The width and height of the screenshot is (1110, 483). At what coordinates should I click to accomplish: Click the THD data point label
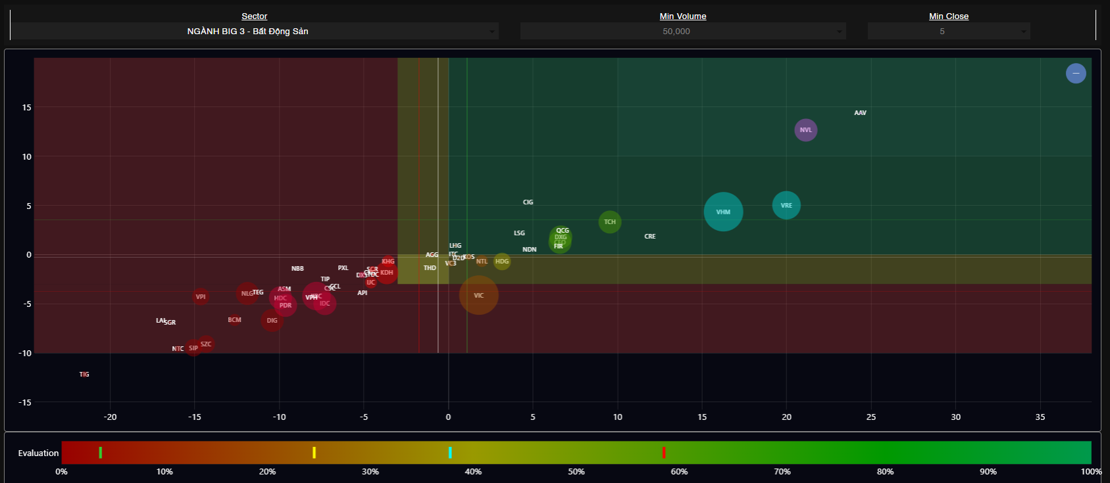430,268
